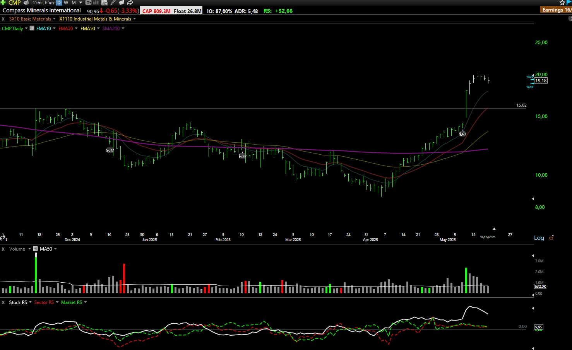Image resolution: width=572 pixels, height=350 pixels.
Task: Close the sector info row with X
Action: [x=3, y=19]
